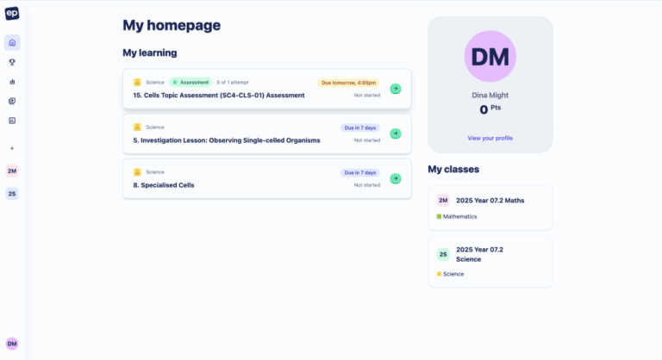Viewport: 662px width, 360px height.
Task: Open the bar chart icon in sidebar
Action: (x=12, y=82)
